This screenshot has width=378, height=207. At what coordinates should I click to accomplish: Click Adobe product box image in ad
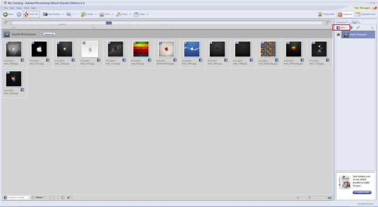(x=345, y=182)
